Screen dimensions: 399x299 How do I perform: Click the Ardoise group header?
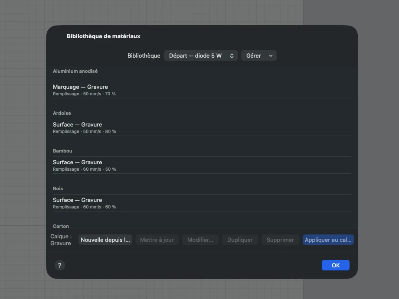pos(62,113)
